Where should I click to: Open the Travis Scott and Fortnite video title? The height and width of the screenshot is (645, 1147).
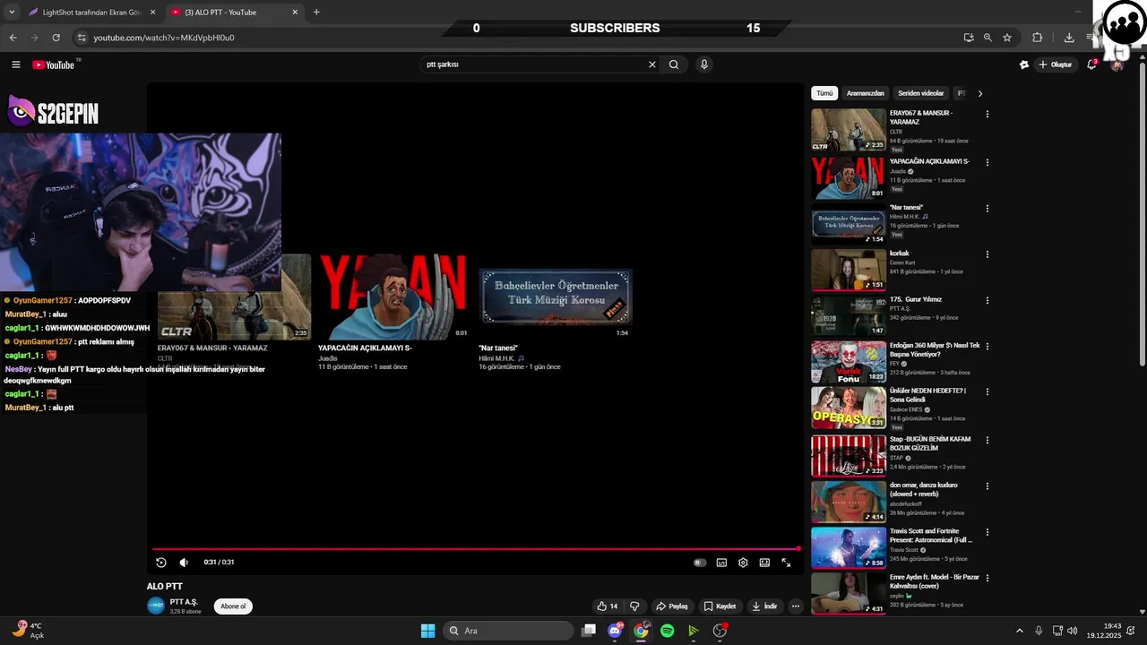tap(931, 536)
